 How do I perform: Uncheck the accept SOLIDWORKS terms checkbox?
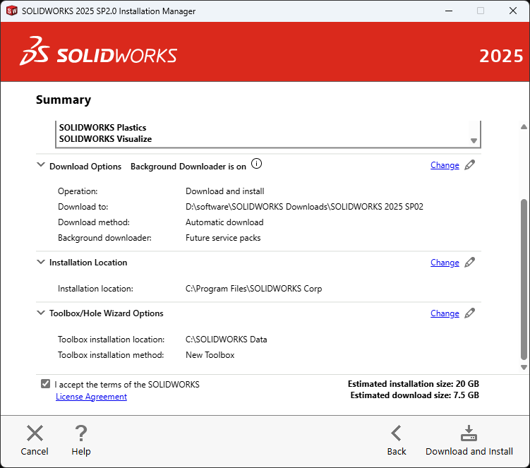tap(46, 384)
